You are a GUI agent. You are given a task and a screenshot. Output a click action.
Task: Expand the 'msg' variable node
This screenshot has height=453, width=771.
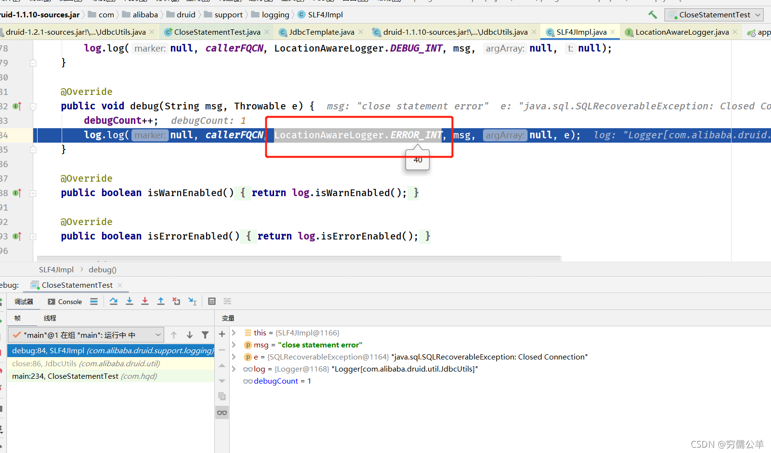(234, 345)
